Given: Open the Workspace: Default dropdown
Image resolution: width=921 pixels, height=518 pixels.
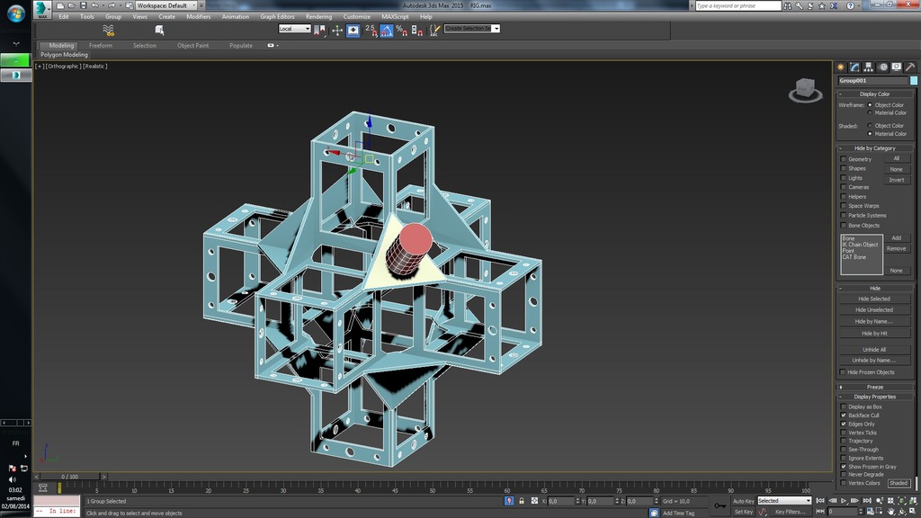Looking at the screenshot, I should tap(166, 5).
